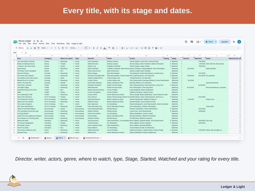Open horizontal align dropdown
The image size is (255, 191).
(x=123, y=48)
